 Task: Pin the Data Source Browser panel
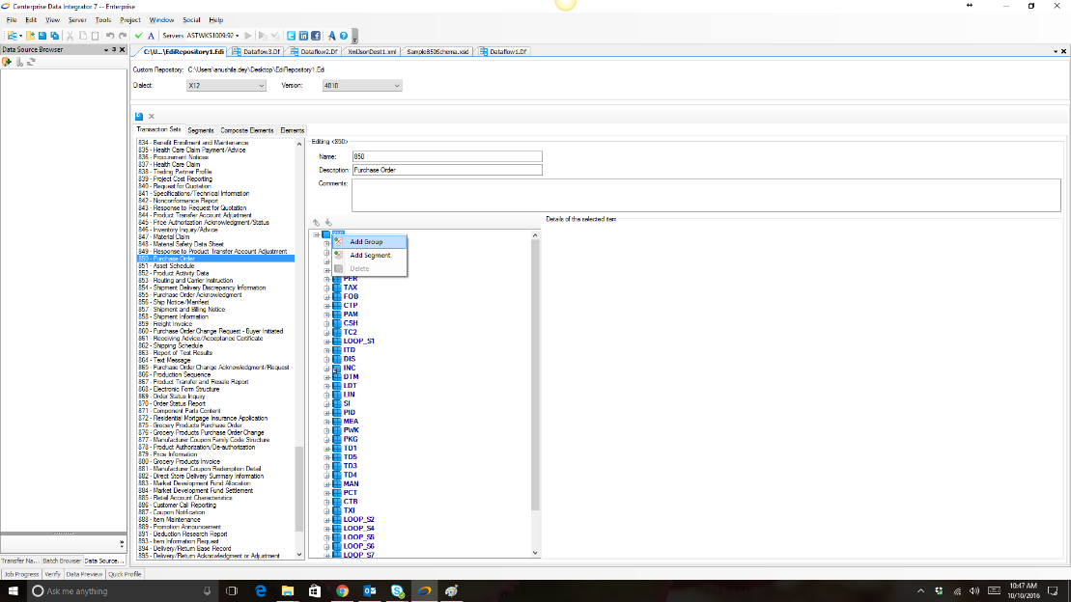[x=114, y=49]
